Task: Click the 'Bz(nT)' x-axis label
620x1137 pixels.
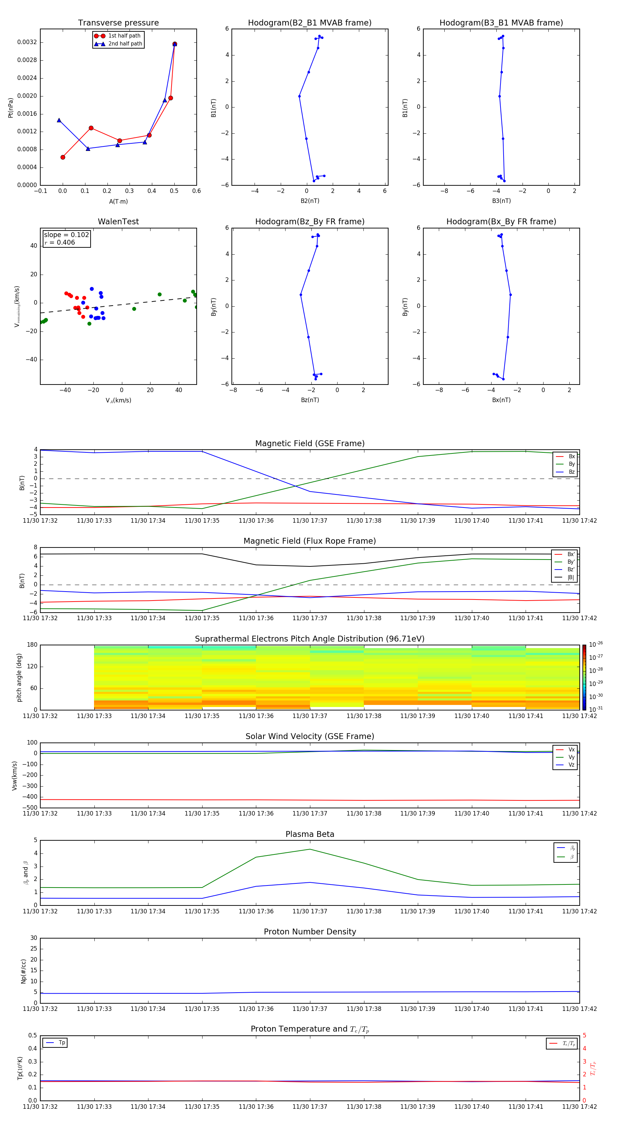Action: pyautogui.click(x=310, y=400)
